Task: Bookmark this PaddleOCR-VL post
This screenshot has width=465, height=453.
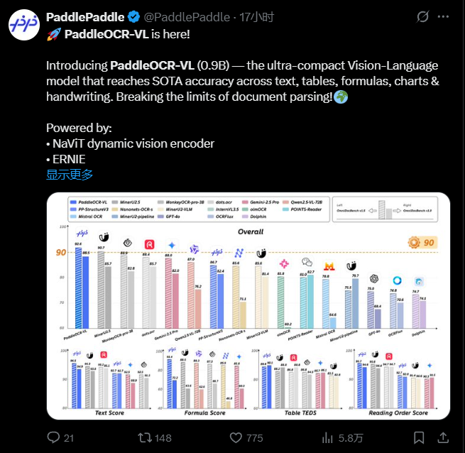Action: pos(421,437)
